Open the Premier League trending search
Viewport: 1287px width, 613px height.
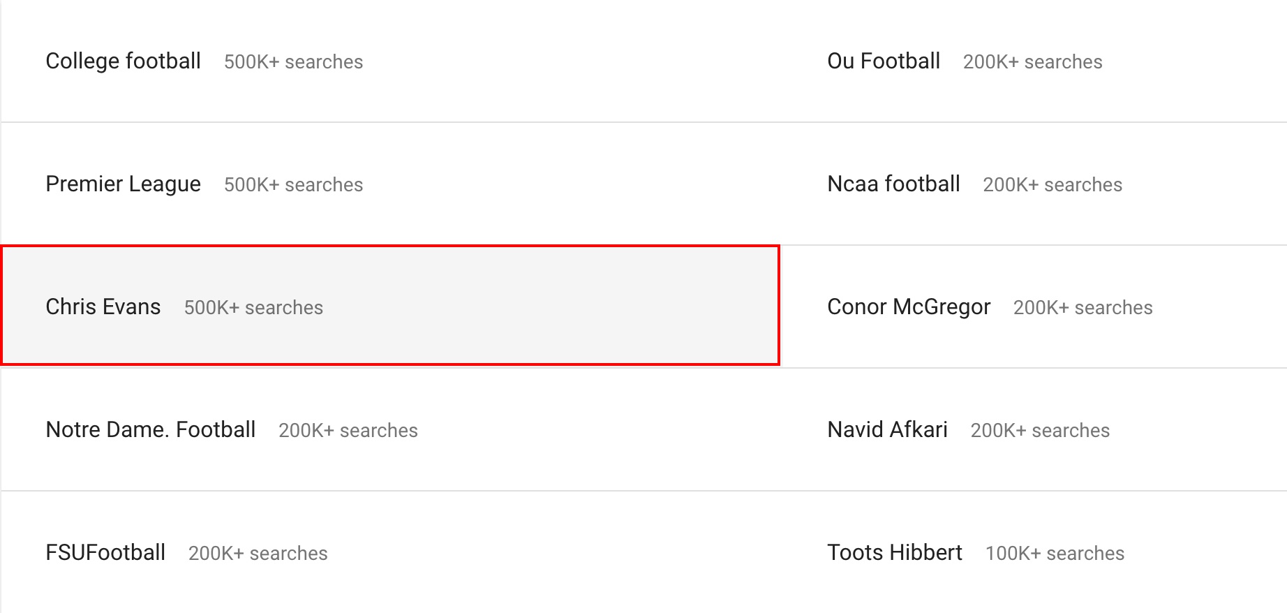(x=123, y=184)
